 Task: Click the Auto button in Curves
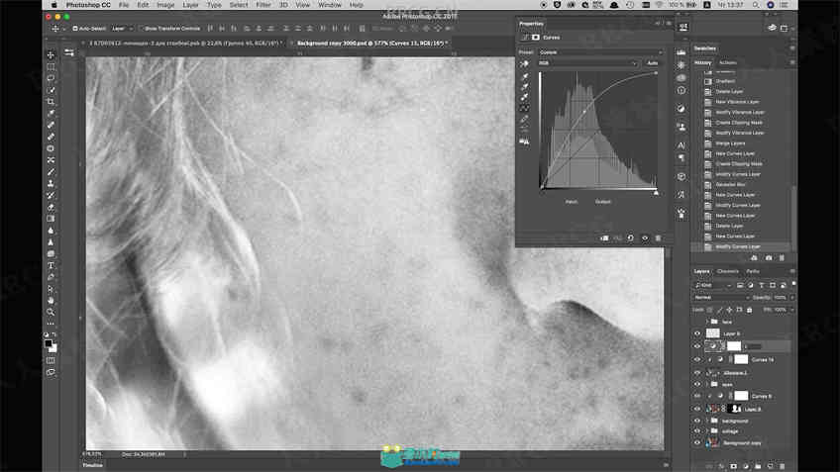click(652, 63)
